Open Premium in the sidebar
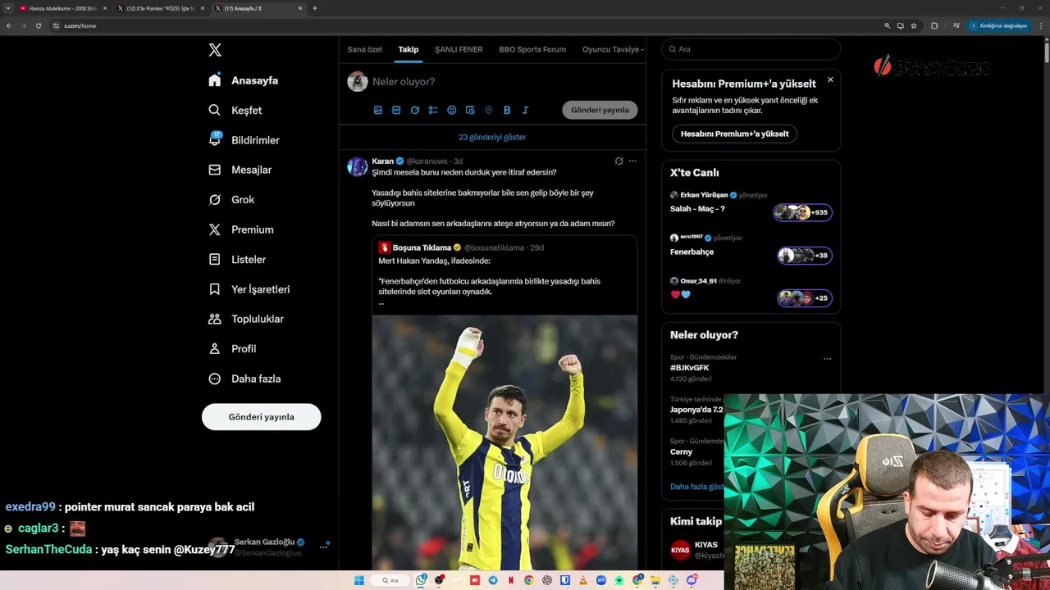 240,229
